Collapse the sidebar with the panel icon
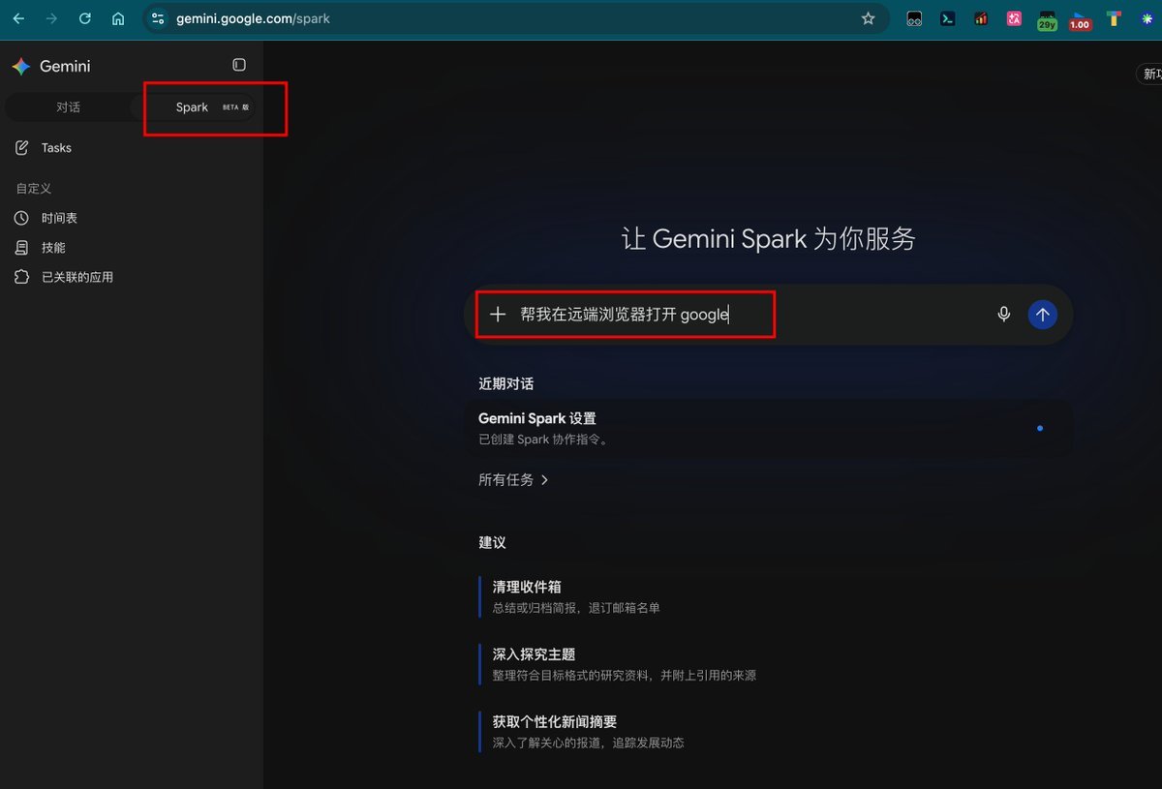The image size is (1162, 789). pos(239,65)
